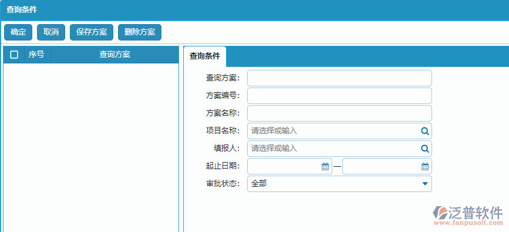The width and height of the screenshot is (509, 232).
Task: Focus the 查询方案 input field
Action: 339,78
